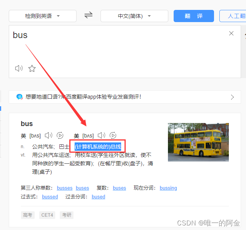
Task: Play British pronunciation speaker icon
Action: pos(48,135)
